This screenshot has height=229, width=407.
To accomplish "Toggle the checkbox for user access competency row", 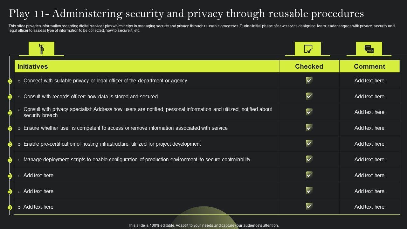I will (309, 128).
